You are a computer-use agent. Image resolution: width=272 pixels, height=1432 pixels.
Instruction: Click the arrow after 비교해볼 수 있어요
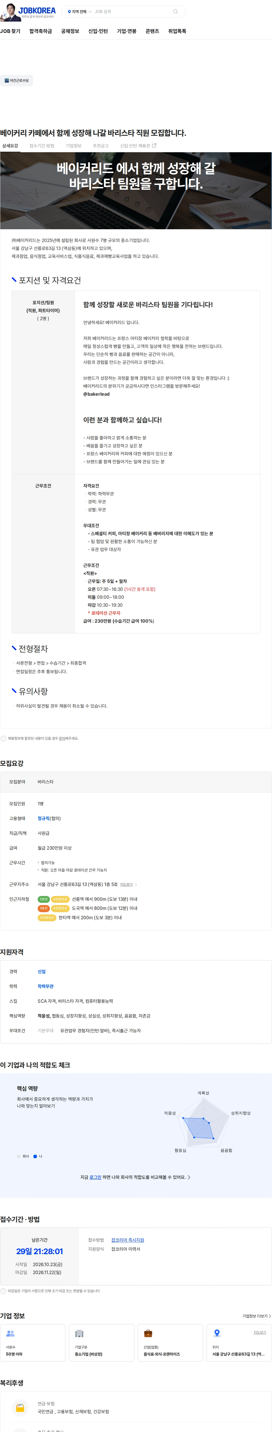click(189, 1177)
